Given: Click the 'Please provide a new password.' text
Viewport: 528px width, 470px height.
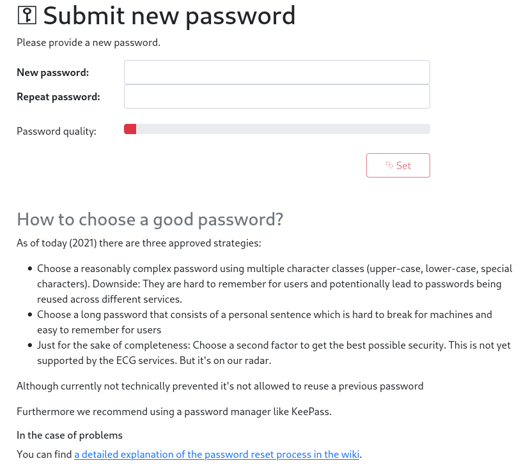Looking at the screenshot, I should tap(89, 43).
